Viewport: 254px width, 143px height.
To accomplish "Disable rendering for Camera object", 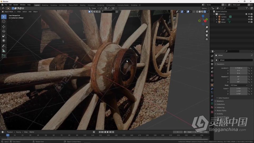I will (x=252, y=17).
